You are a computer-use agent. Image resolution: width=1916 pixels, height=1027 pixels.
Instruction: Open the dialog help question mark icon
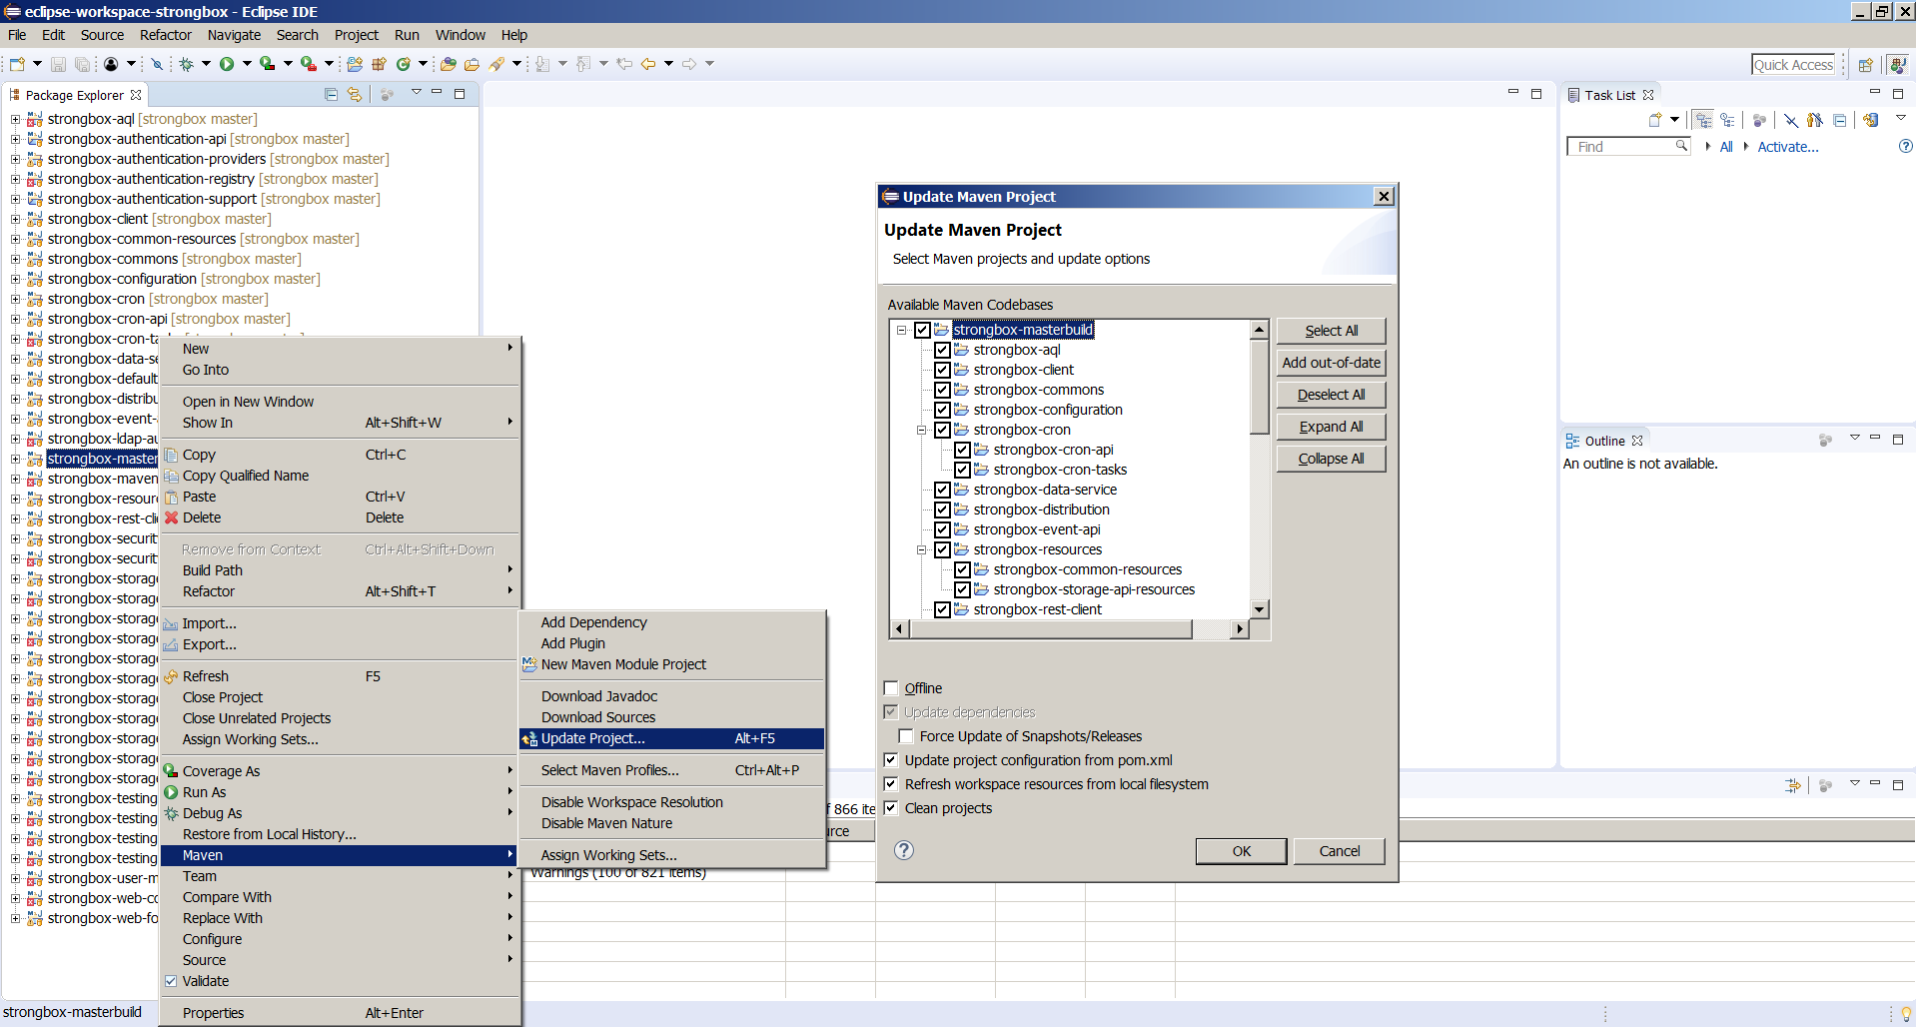click(x=903, y=850)
